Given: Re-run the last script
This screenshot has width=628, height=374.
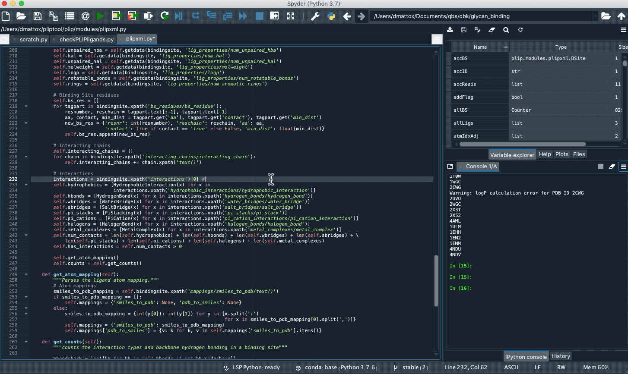Looking at the screenshot, I should tap(164, 16).
